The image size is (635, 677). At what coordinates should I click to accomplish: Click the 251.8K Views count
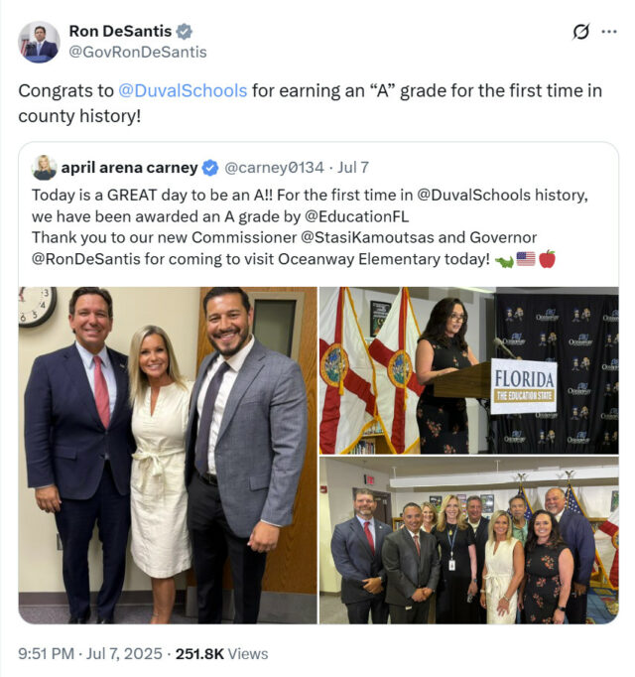[x=222, y=654]
